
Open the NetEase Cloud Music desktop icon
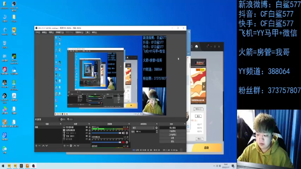click(x=5, y=71)
